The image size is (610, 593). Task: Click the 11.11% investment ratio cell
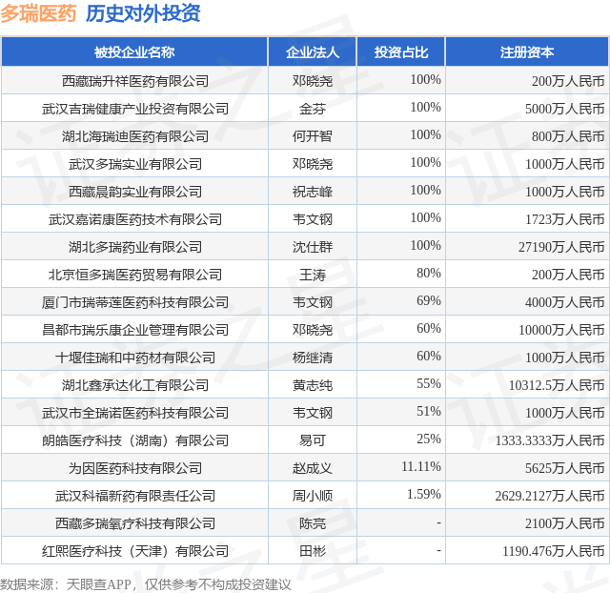click(x=421, y=466)
